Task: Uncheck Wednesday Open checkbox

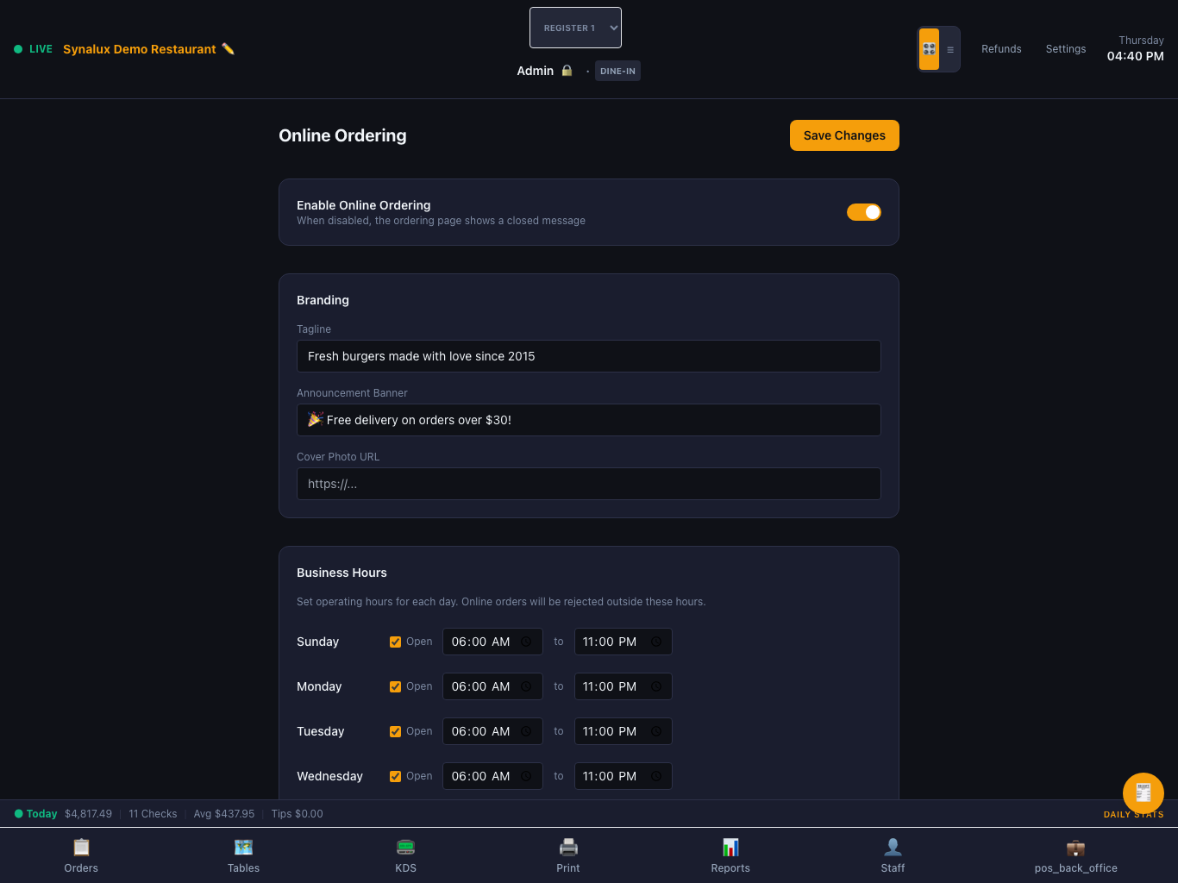Action: pyautogui.click(x=395, y=776)
